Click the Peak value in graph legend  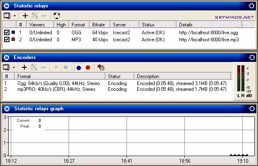pos(40,126)
